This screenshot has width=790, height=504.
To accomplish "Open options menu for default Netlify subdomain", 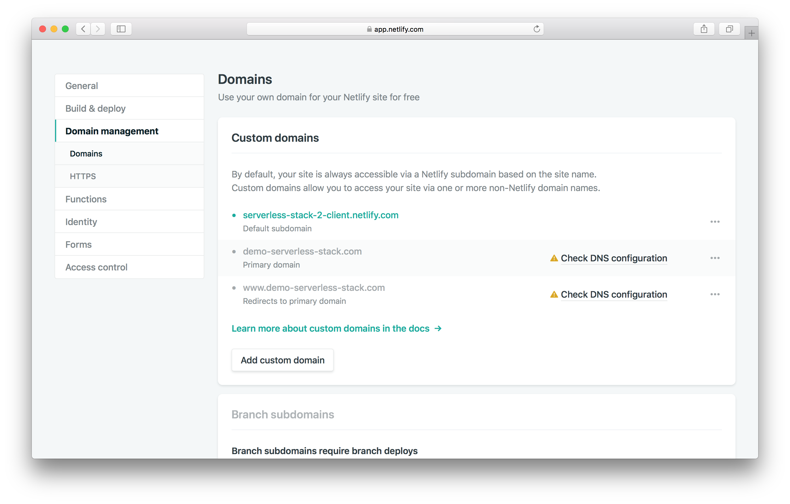I will click(x=715, y=222).
